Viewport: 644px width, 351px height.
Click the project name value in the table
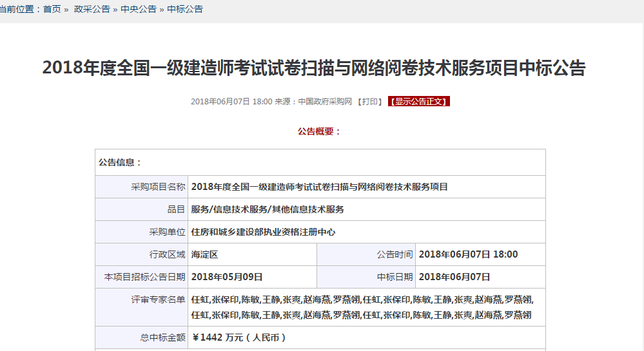pyautogui.click(x=319, y=187)
